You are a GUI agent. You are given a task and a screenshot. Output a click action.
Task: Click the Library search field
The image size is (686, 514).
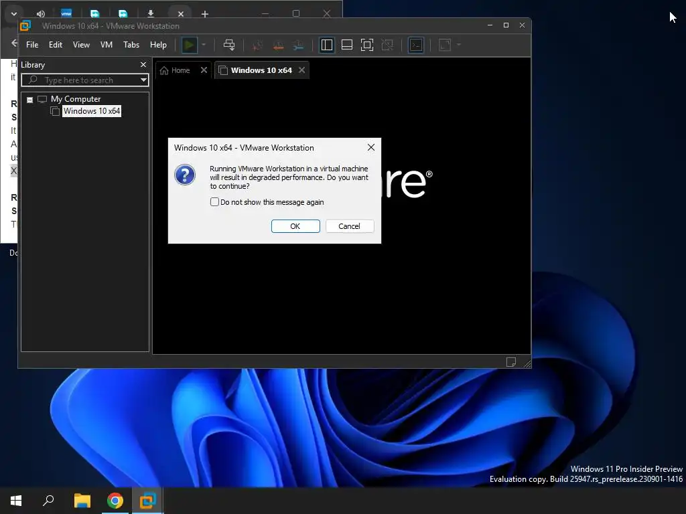click(x=85, y=80)
